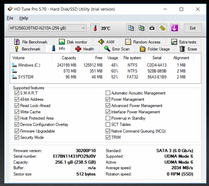Viewport: 209px width, 186px height.
Task: Click the 125912 MB free space cell
Action: tap(93, 65)
